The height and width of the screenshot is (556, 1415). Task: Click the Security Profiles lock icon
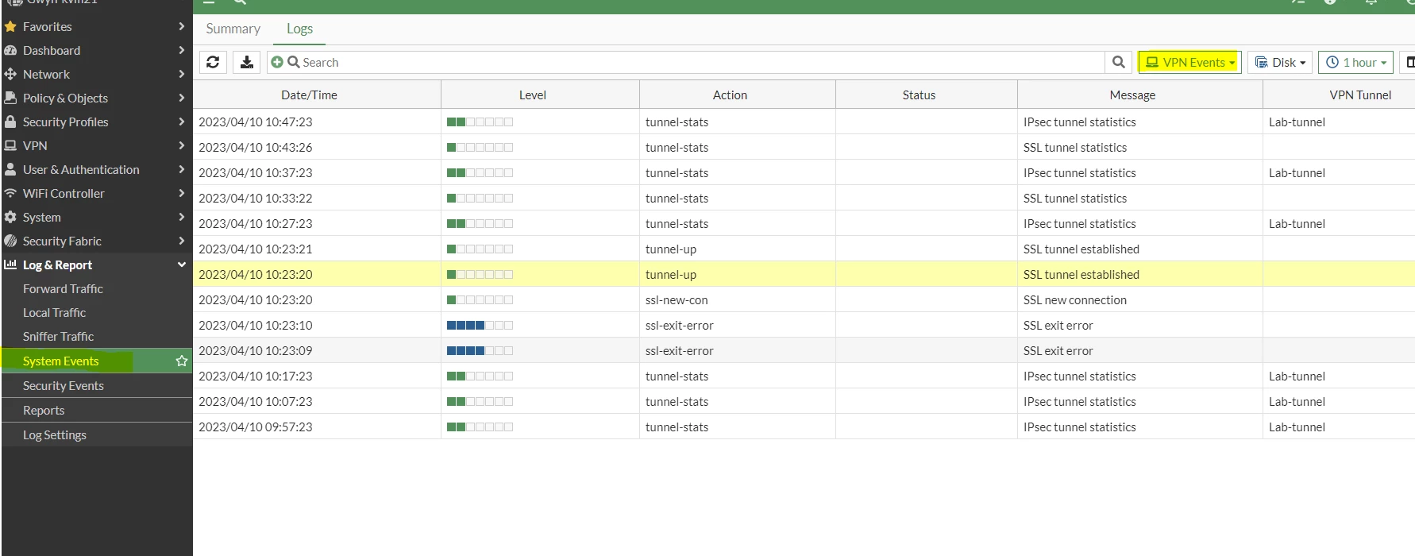10,122
